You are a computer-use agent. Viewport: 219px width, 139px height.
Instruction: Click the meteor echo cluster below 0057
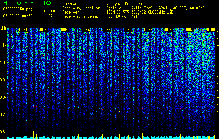(143, 107)
